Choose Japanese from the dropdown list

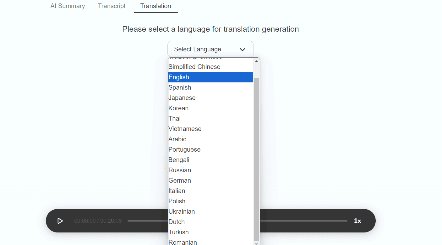(x=182, y=98)
